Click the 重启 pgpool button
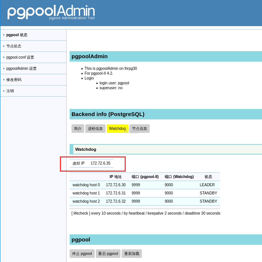The width and height of the screenshot is (262, 262). 108,254
